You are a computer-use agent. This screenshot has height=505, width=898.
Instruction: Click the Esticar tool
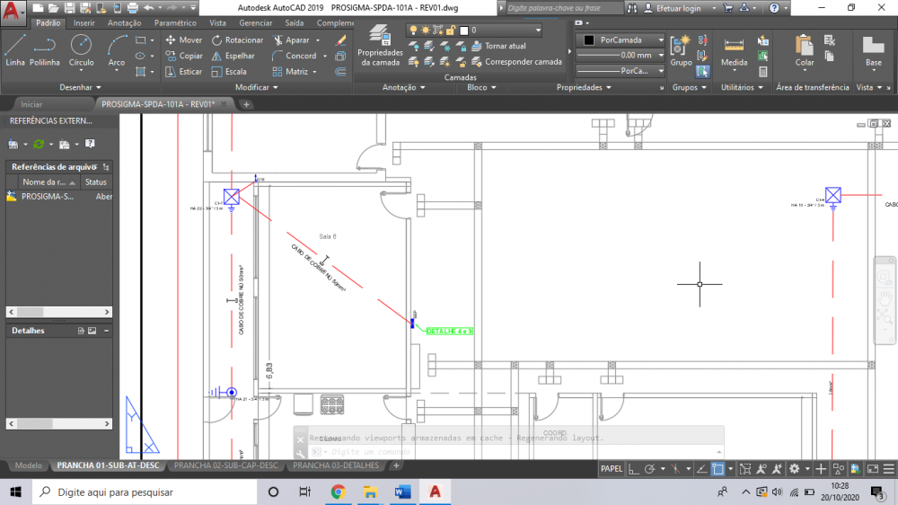(x=184, y=72)
